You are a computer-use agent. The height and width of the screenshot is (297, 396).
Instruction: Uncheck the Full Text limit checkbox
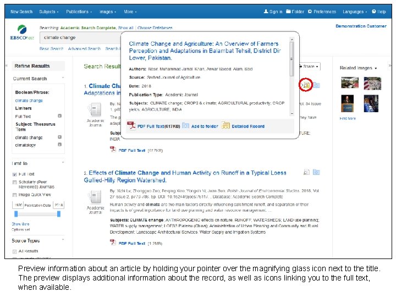[15, 174]
